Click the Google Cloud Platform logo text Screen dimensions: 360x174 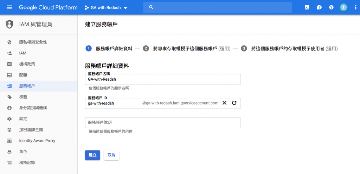pos(48,7)
